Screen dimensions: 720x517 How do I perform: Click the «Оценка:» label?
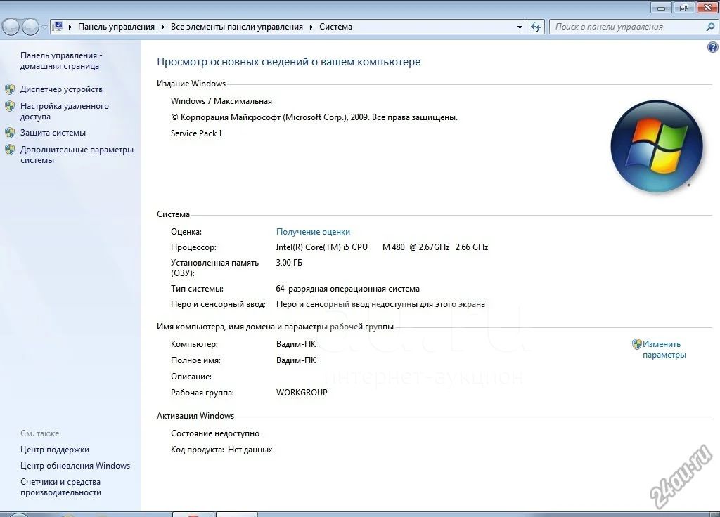pyautogui.click(x=186, y=232)
